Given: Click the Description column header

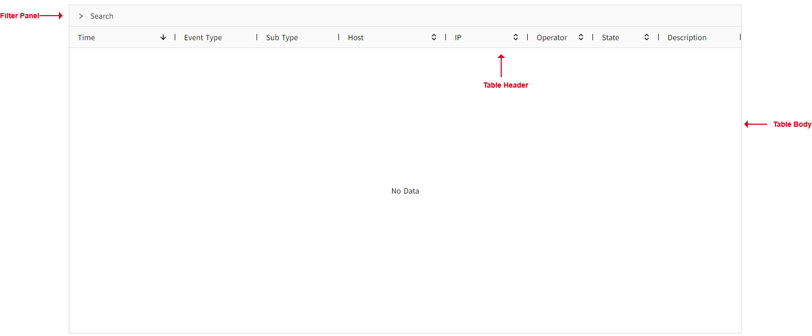Looking at the screenshot, I should click(687, 37).
